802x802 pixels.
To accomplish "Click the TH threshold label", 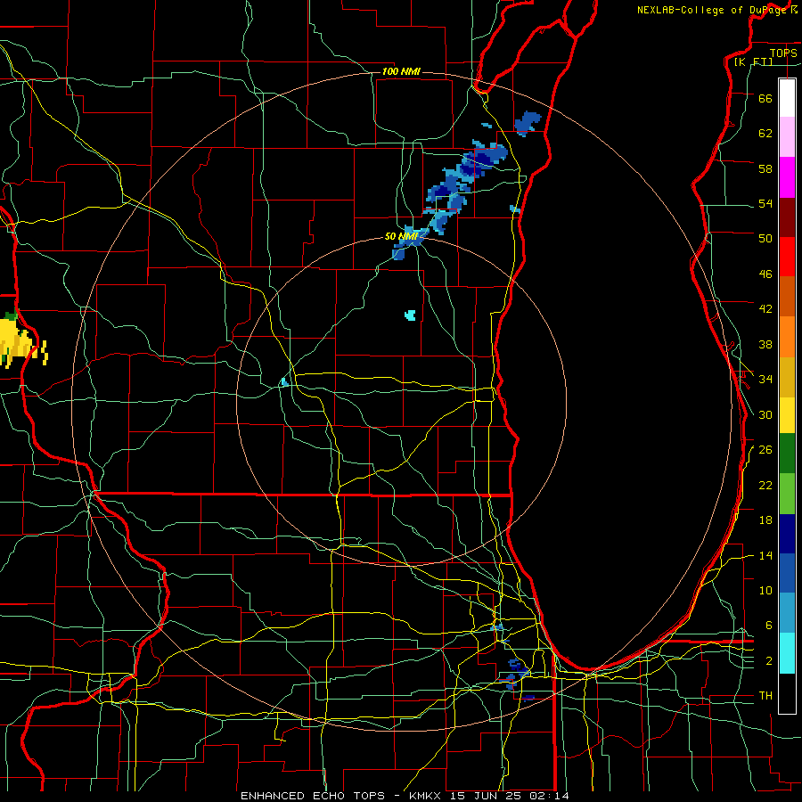I will pos(765,696).
